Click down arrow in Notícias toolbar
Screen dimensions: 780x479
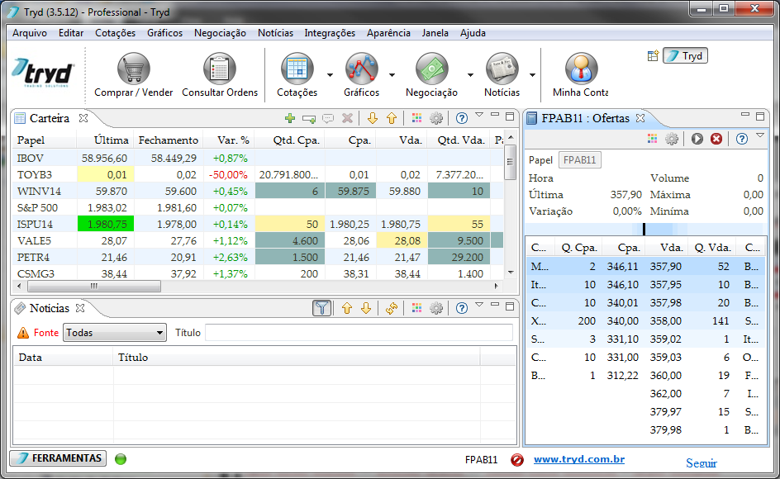tap(366, 308)
